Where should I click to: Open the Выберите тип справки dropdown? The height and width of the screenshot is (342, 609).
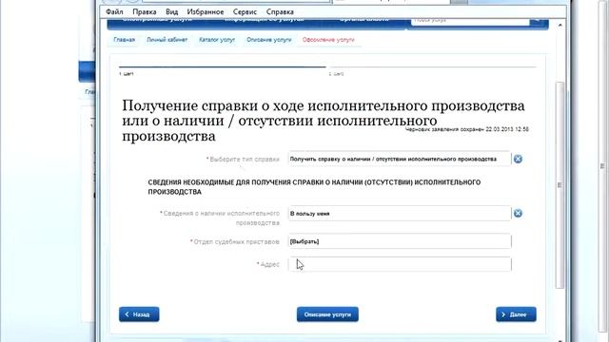pyautogui.click(x=400, y=159)
